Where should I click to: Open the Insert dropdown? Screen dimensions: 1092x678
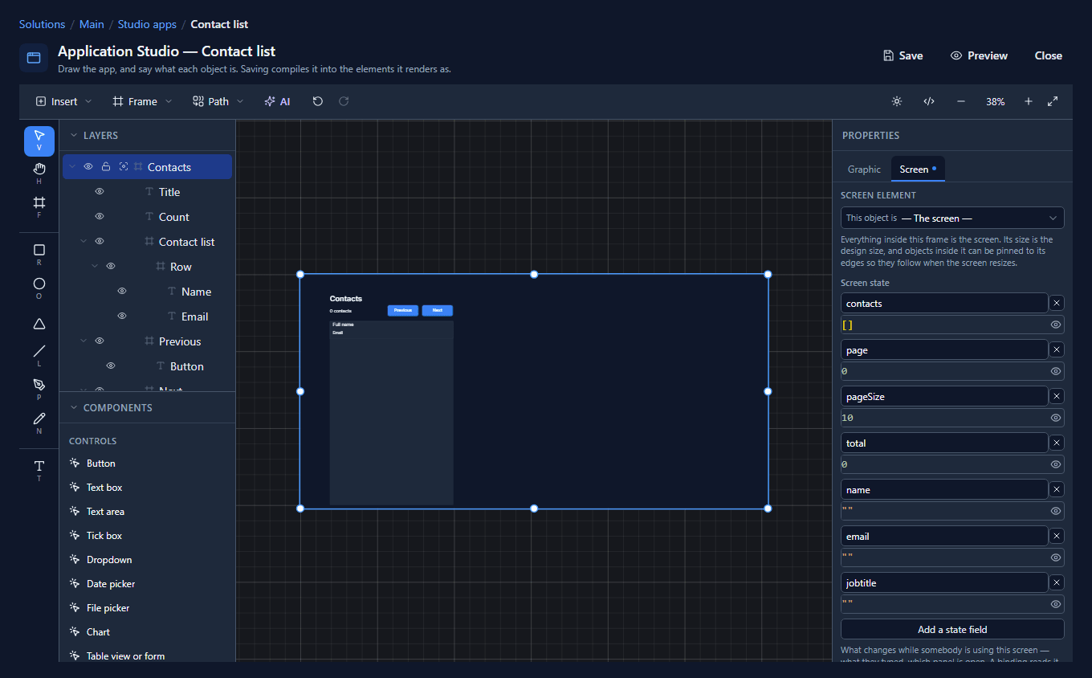tap(64, 101)
